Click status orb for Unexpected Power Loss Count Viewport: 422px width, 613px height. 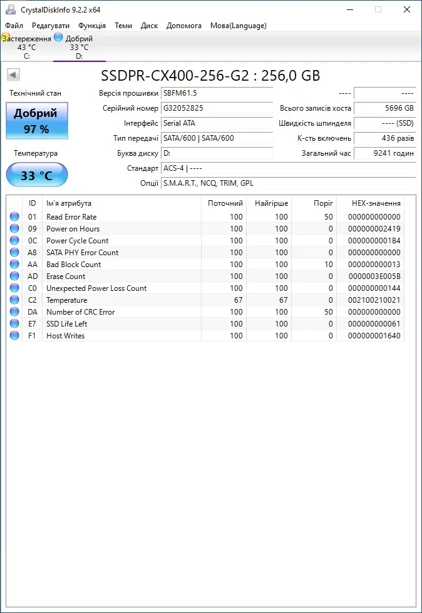tap(14, 288)
